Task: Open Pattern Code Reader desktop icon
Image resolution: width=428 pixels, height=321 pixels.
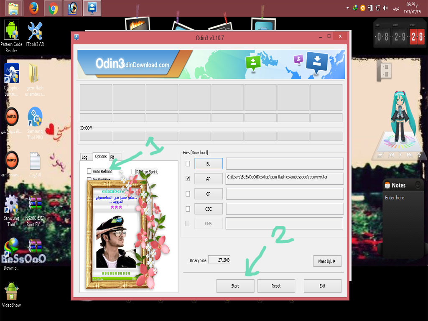Action: 11,36
